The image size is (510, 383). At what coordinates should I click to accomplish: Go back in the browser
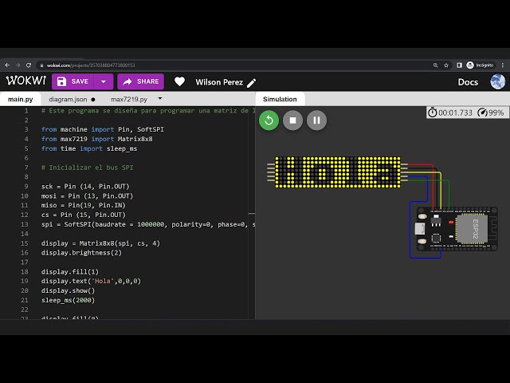click(7, 65)
